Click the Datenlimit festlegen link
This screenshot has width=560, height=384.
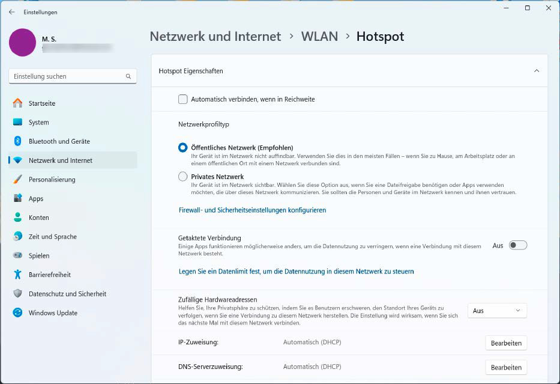click(x=296, y=272)
